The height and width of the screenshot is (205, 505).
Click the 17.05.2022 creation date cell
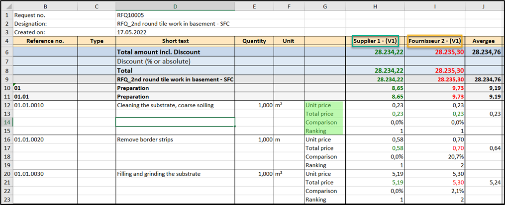click(132, 32)
